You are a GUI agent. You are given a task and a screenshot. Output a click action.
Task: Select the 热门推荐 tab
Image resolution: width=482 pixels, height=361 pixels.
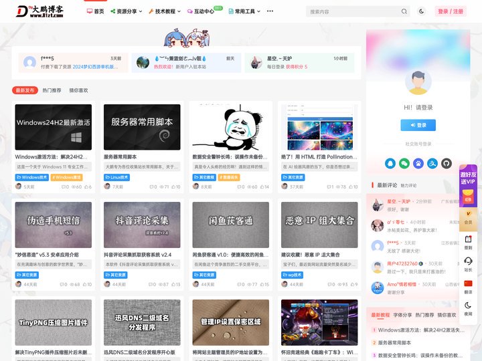[52, 90]
